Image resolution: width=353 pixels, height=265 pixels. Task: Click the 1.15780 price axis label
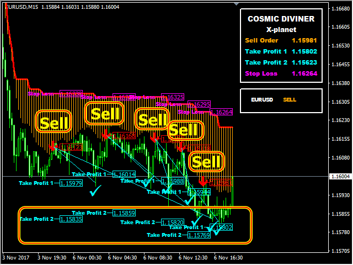tap(341, 232)
